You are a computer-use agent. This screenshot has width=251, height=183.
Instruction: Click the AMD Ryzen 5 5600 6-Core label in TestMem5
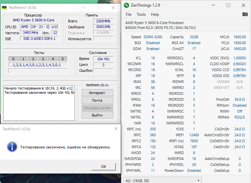click(33, 20)
